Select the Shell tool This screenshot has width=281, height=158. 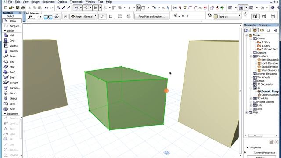pos(12,77)
